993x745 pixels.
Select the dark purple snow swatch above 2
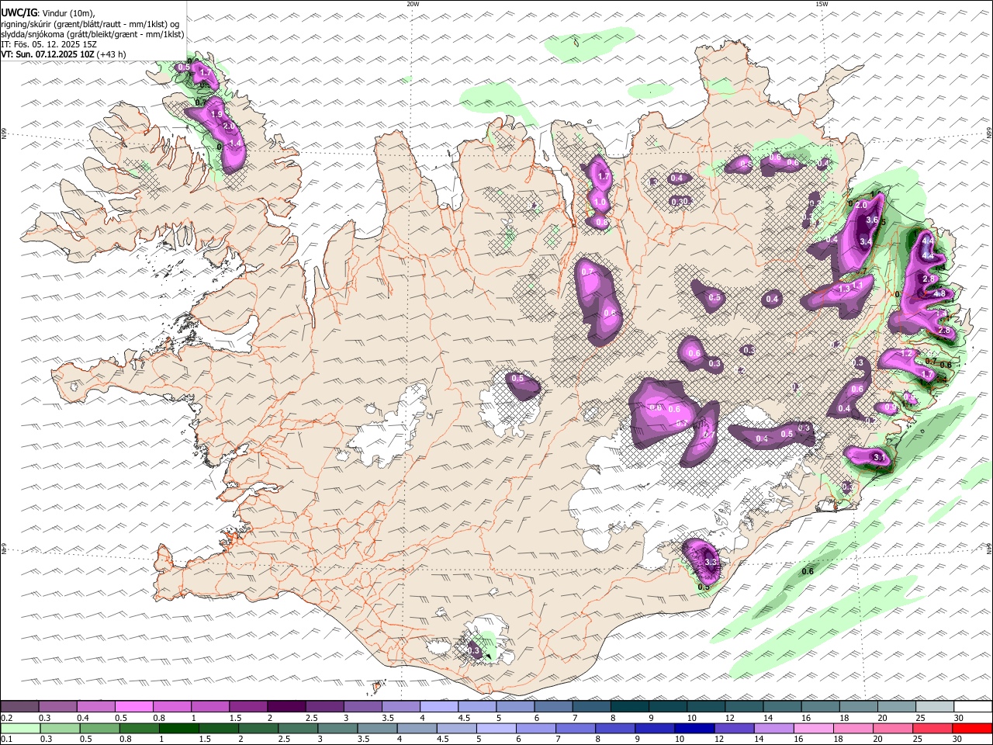pyautogui.click(x=285, y=707)
